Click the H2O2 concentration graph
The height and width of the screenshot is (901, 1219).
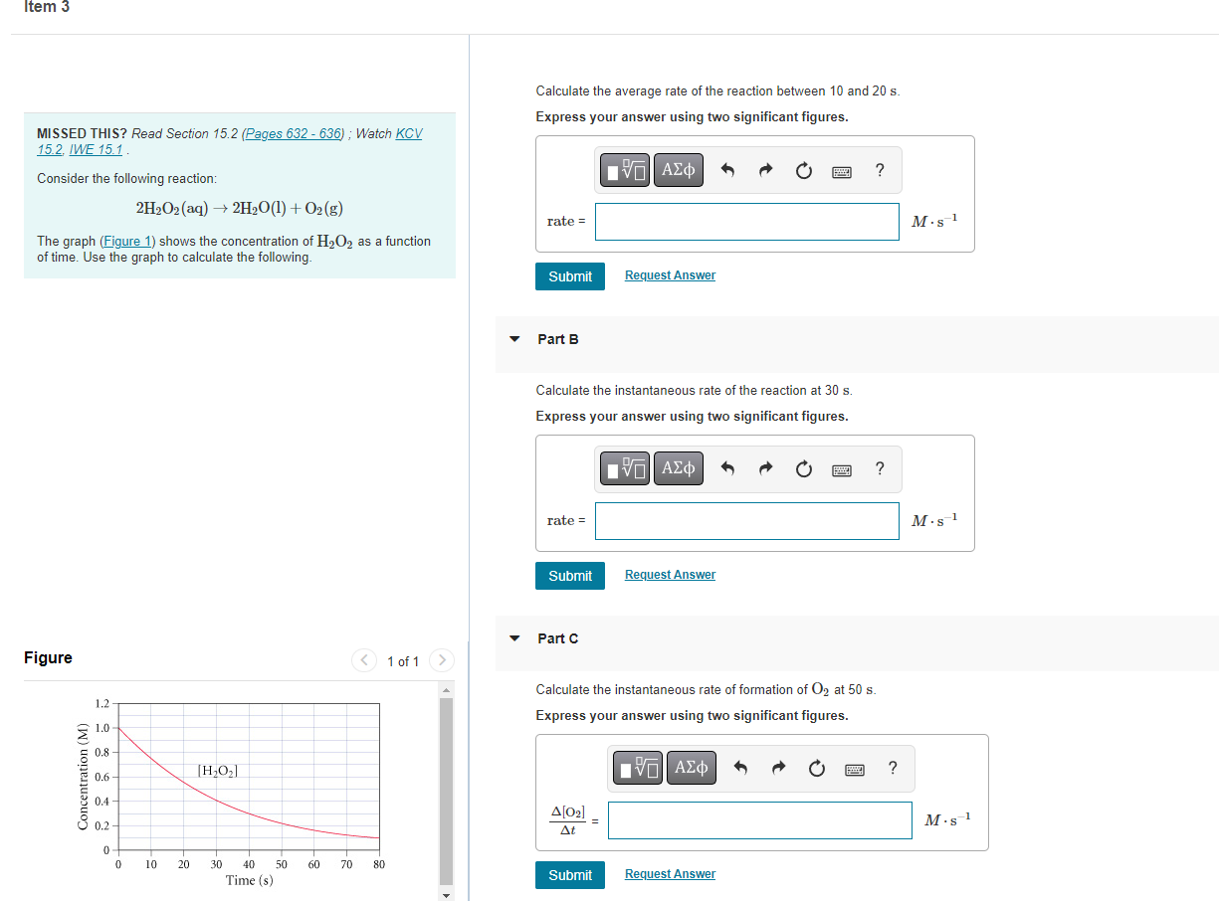pos(249,777)
